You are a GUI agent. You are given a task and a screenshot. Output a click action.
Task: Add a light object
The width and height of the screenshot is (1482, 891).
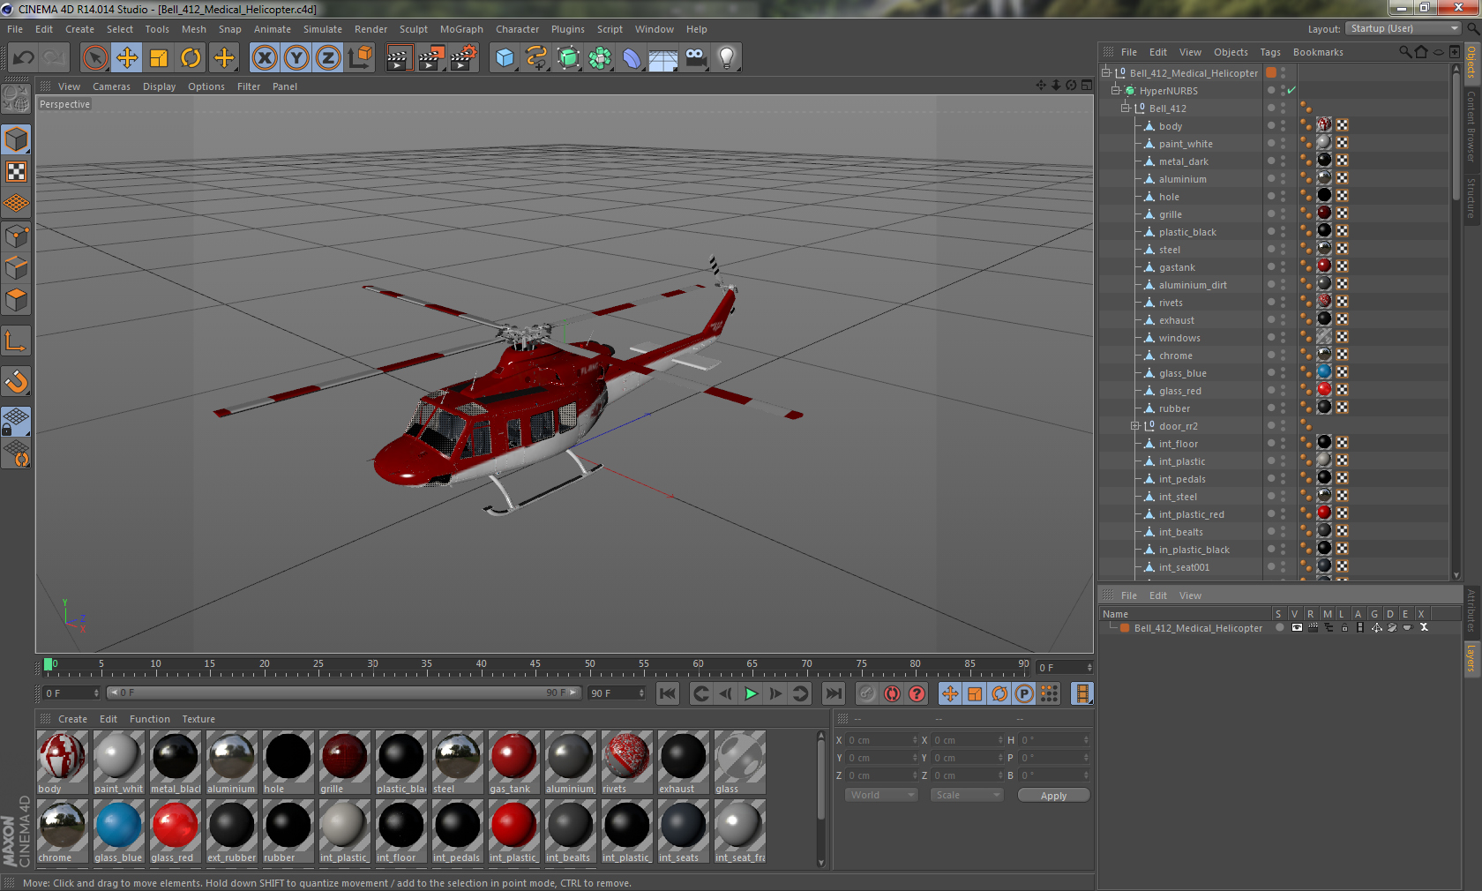pyautogui.click(x=727, y=58)
